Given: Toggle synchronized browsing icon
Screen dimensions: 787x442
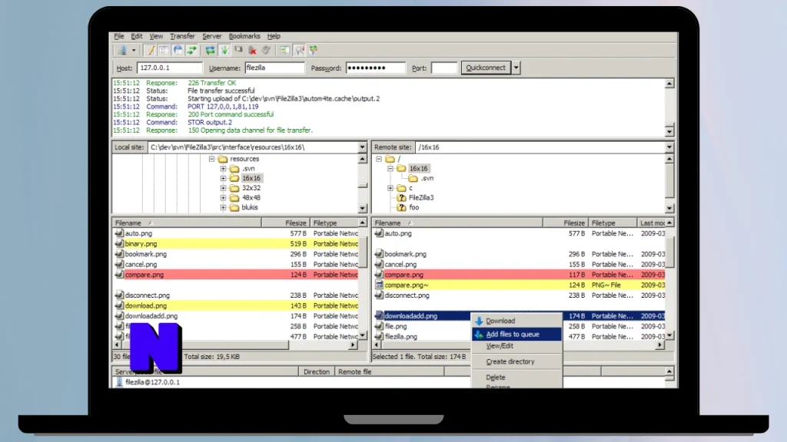Looking at the screenshot, I should pos(314,50).
